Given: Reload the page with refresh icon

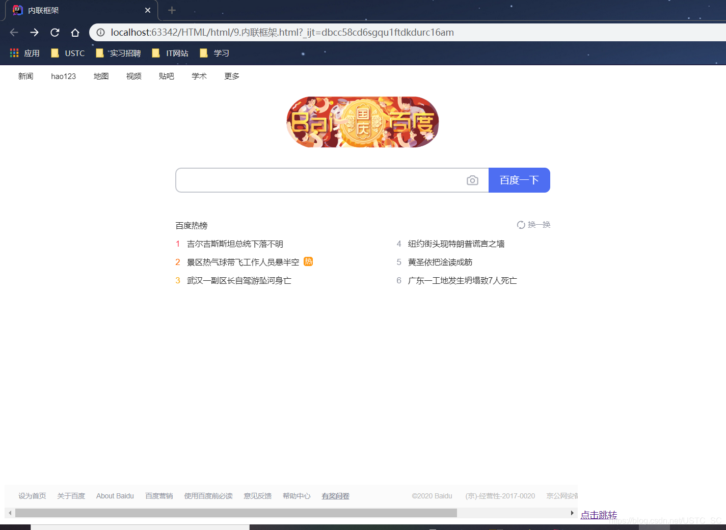Looking at the screenshot, I should point(55,33).
